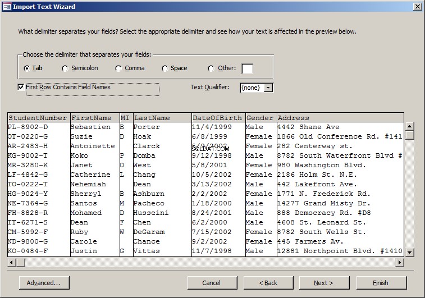Click address 445 Farmers Av.

(x=310, y=241)
